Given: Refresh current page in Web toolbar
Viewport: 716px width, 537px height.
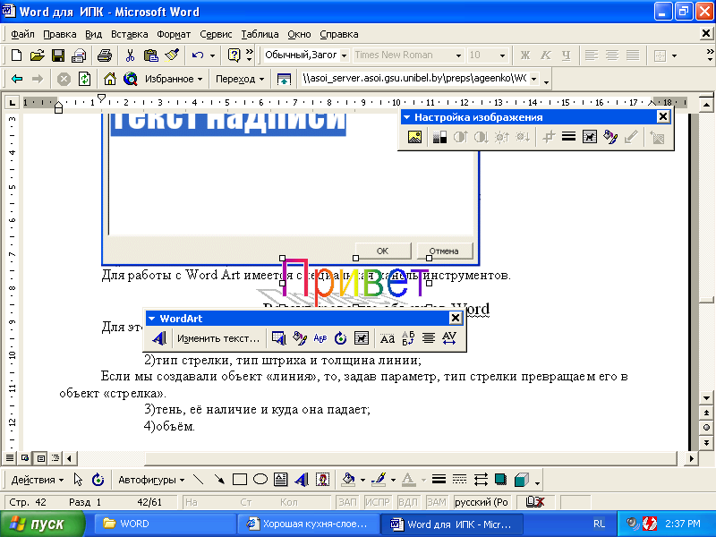Looking at the screenshot, I should [84, 79].
